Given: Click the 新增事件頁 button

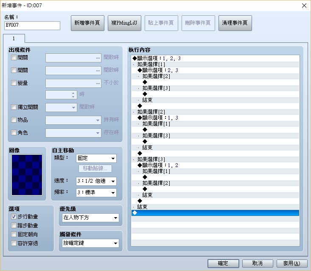Looking at the screenshot, I should (x=87, y=23).
